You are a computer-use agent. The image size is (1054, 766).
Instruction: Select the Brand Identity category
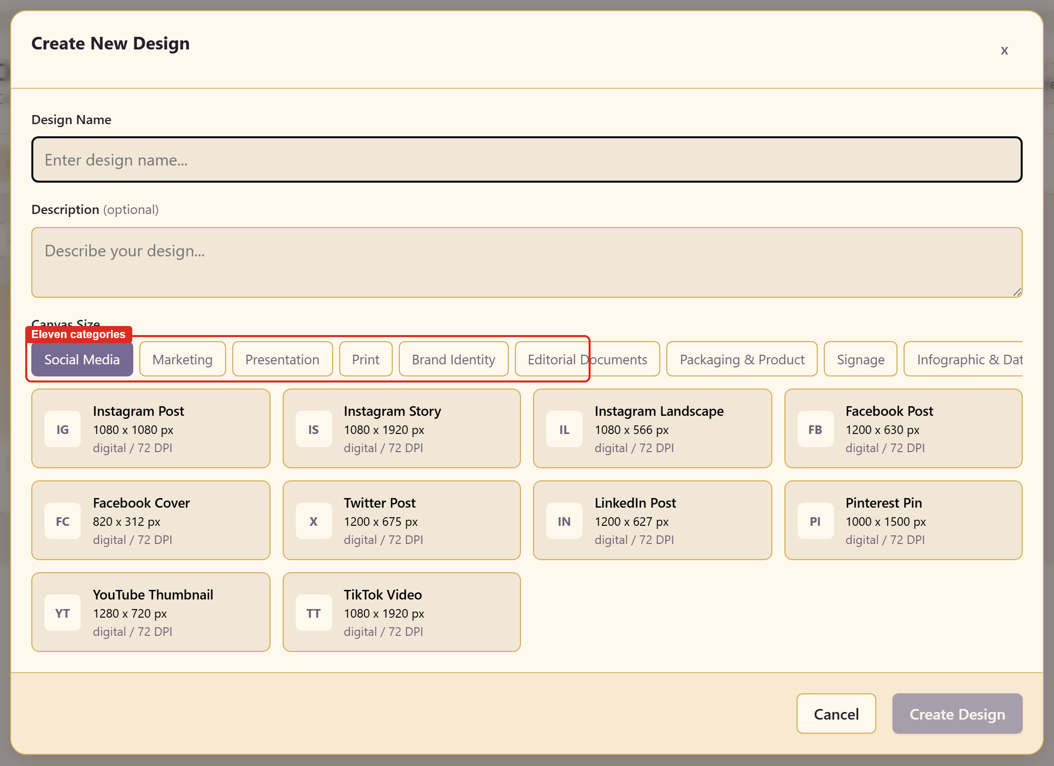click(454, 359)
